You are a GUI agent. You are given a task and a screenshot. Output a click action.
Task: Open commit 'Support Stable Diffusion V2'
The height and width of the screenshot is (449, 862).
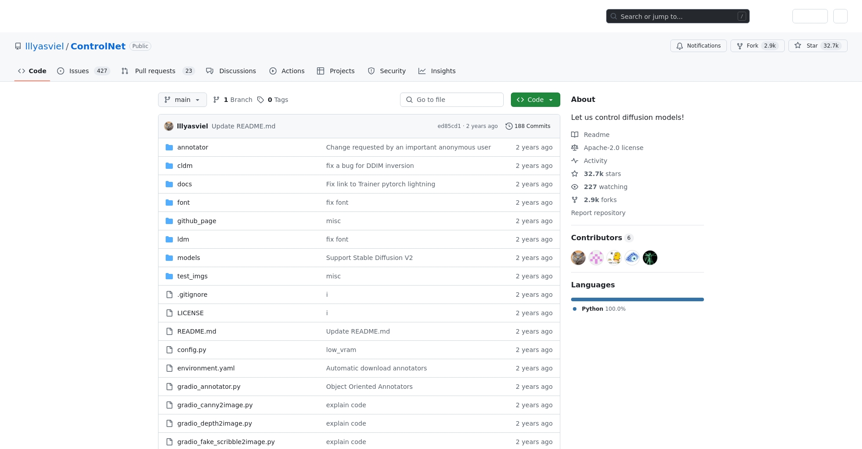click(x=369, y=258)
